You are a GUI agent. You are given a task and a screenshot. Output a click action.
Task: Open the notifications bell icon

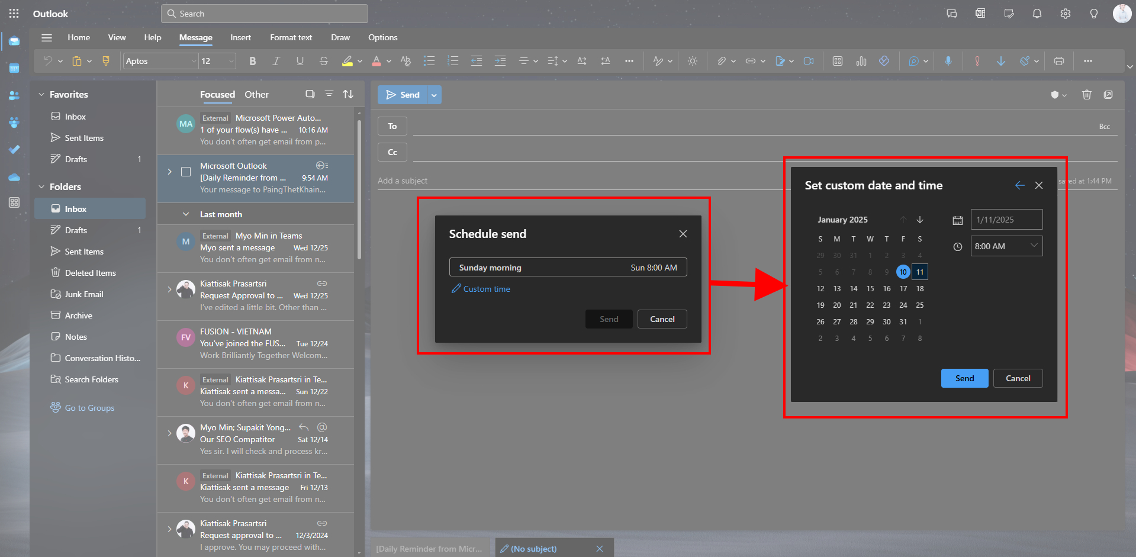(1037, 14)
